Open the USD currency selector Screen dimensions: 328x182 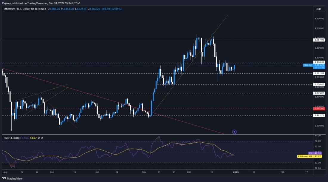pyautogui.click(x=319, y=9)
